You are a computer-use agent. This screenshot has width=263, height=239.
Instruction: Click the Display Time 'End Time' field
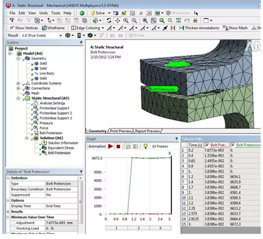coord(61,206)
